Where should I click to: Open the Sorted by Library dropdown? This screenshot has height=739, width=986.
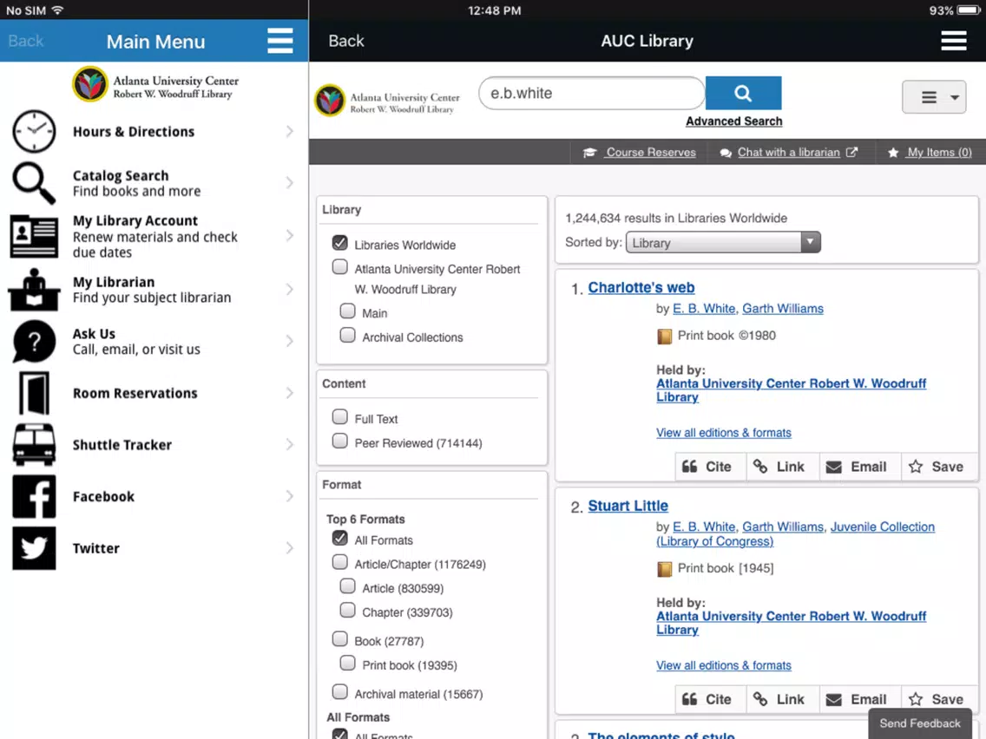pos(723,243)
